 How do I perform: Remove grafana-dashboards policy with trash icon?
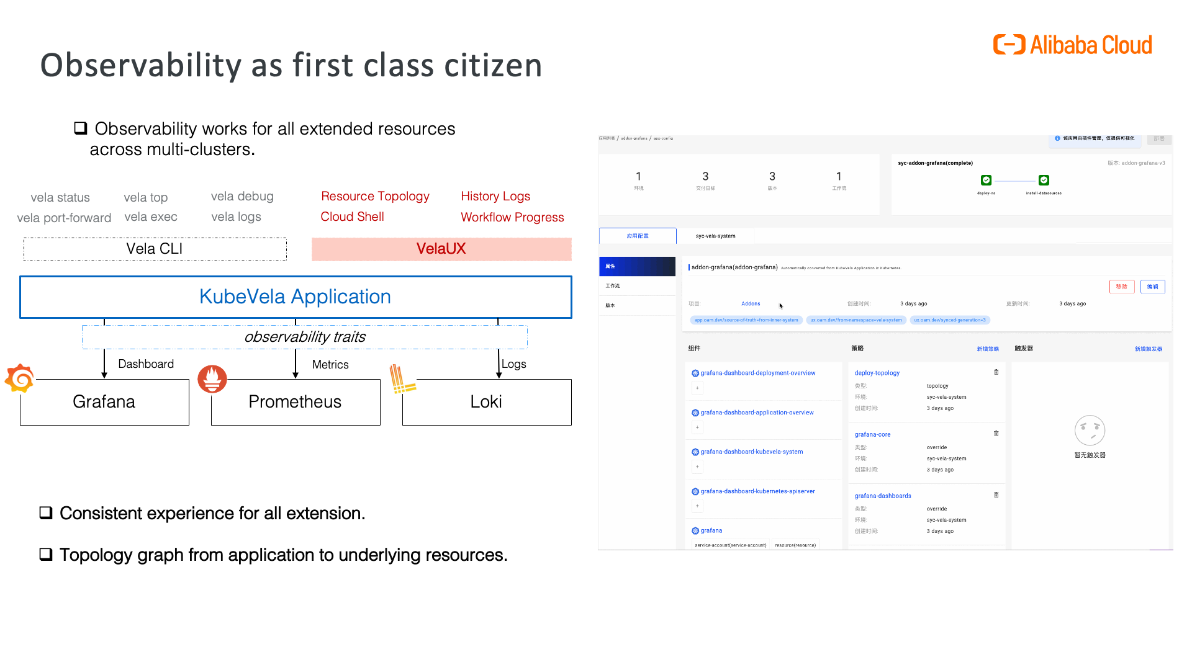pos(996,495)
